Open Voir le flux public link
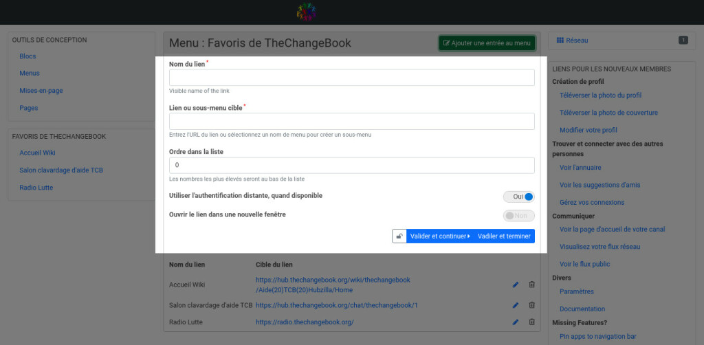This screenshot has height=345, width=704. coord(584,264)
